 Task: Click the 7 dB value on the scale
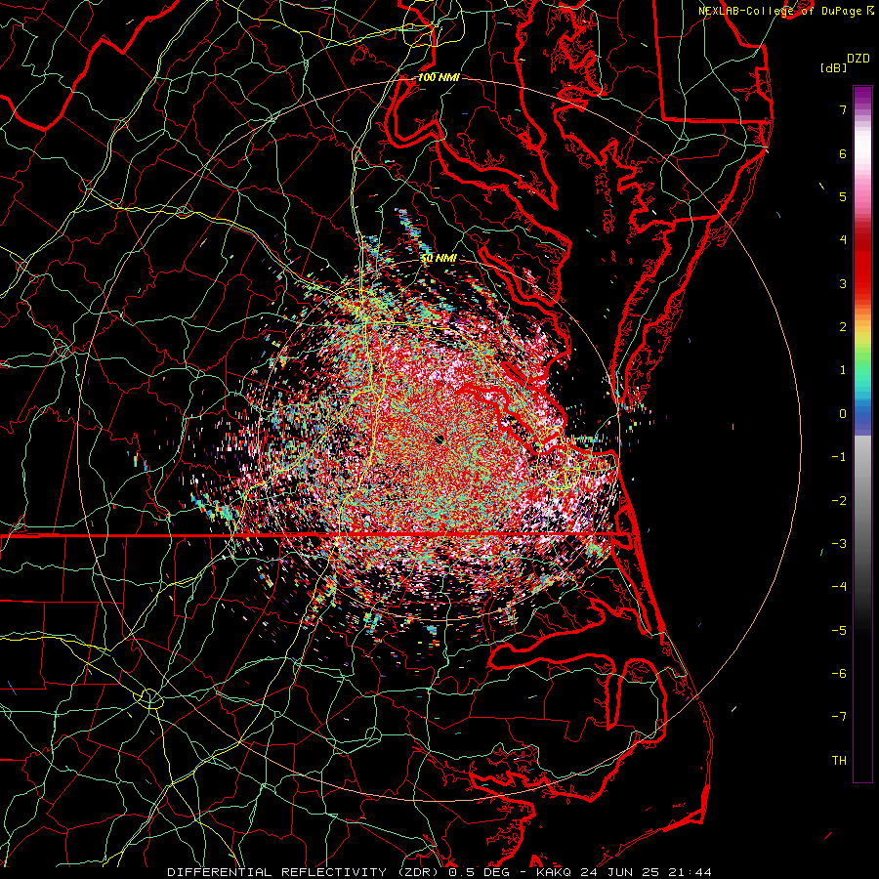pyautogui.click(x=843, y=109)
